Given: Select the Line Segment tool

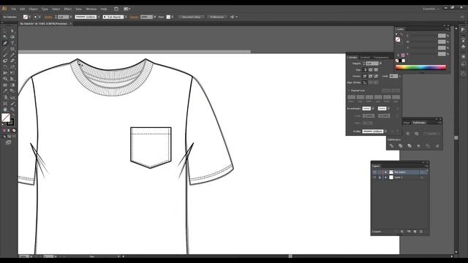Looking at the screenshot, I should pyautogui.click(x=5, y=49).
